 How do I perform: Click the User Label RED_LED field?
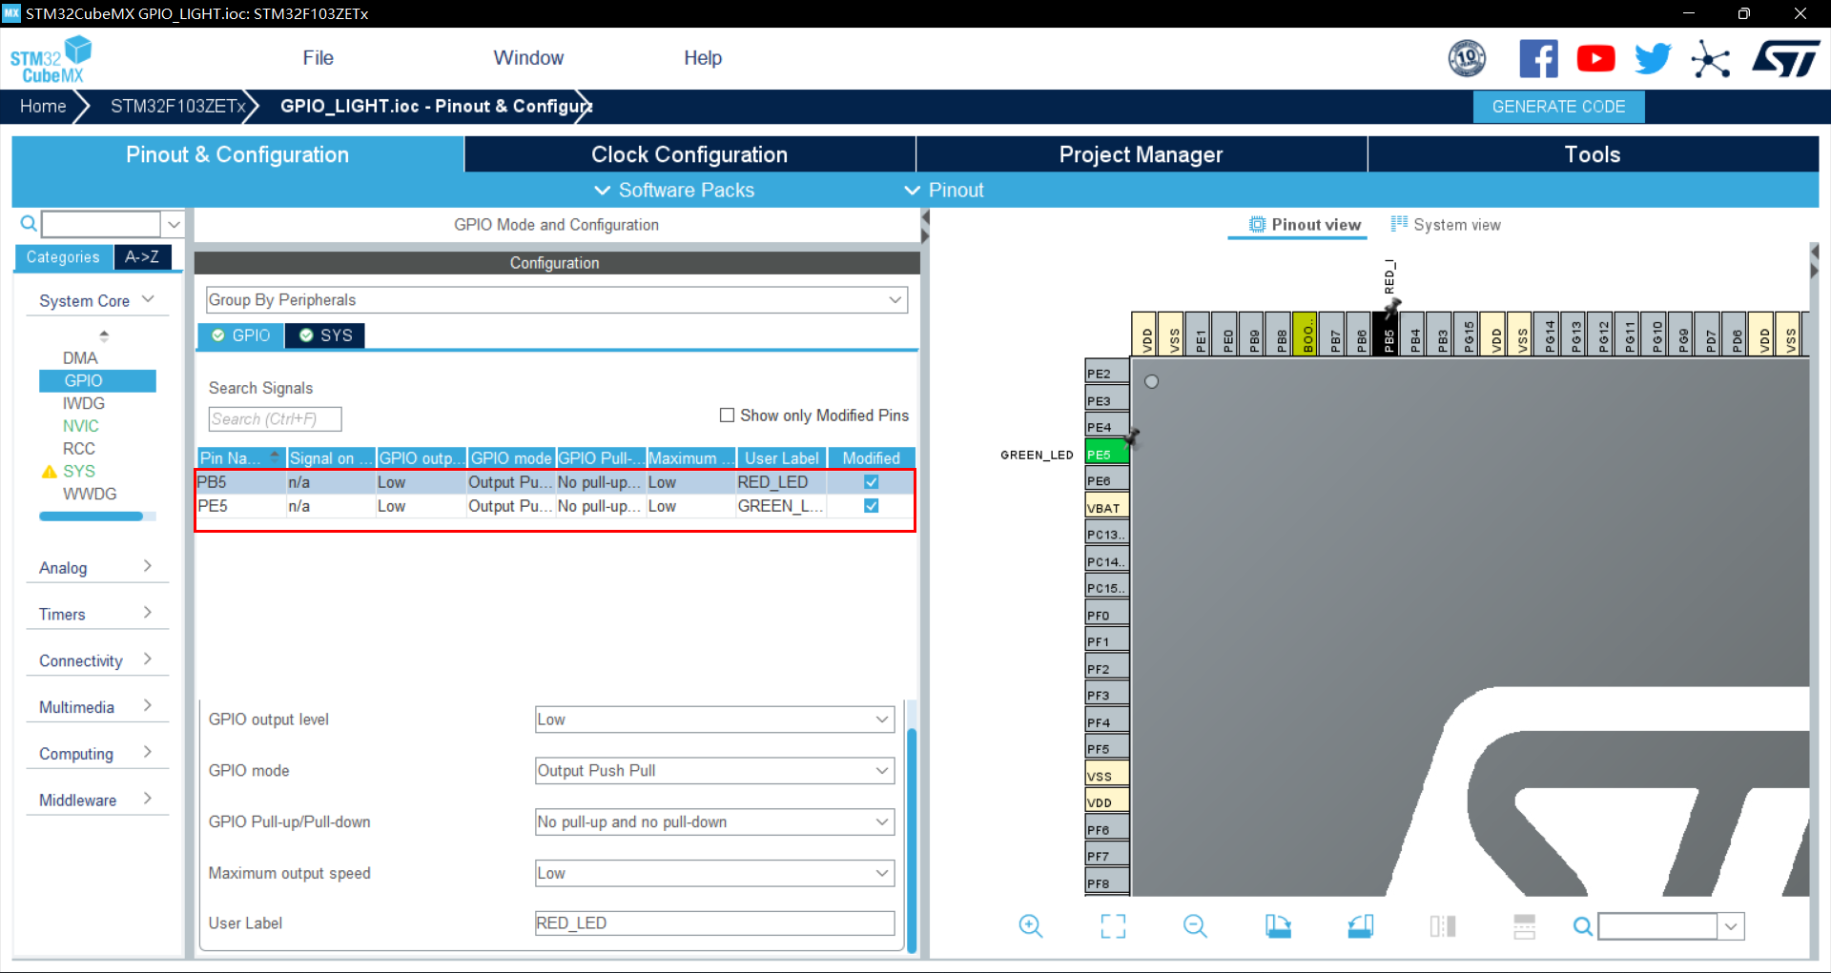click(x=714, y=923)
